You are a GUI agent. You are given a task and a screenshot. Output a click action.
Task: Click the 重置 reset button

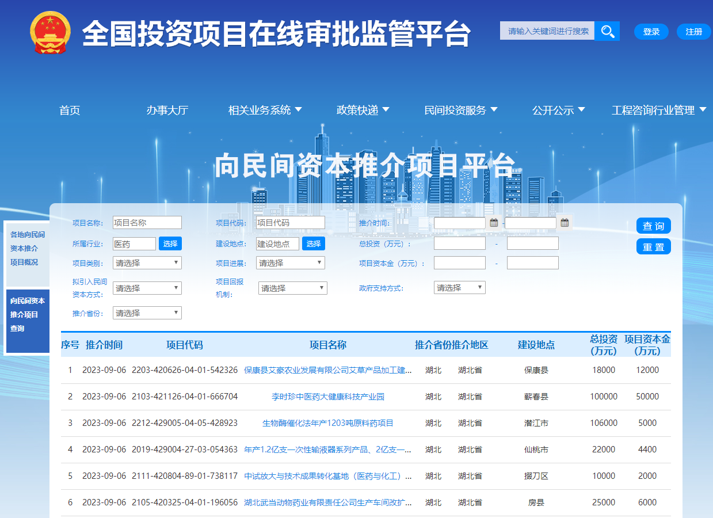[653, 247]
